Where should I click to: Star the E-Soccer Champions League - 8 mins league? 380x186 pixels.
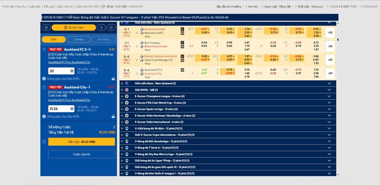[122, 96]
